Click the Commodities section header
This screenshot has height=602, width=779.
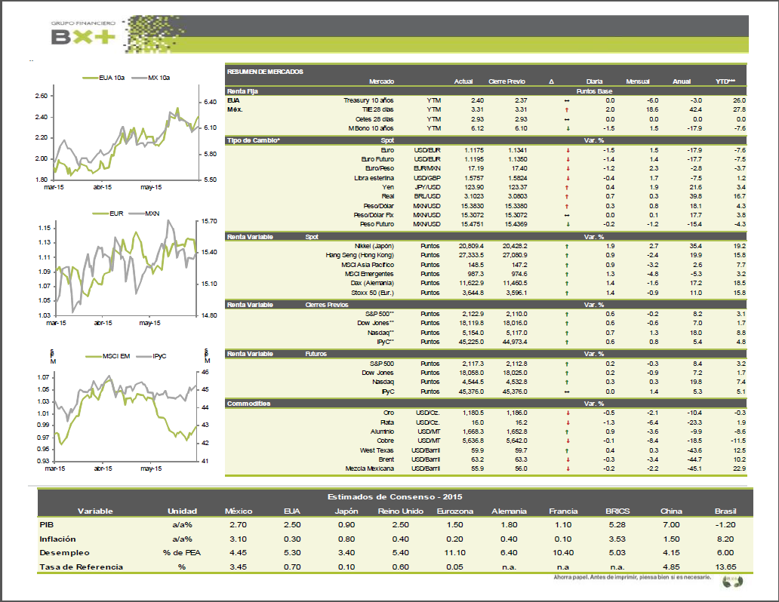pyautogui.click(x=485, y=404)
